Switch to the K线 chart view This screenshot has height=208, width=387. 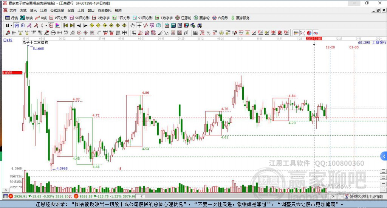point(41,18)
